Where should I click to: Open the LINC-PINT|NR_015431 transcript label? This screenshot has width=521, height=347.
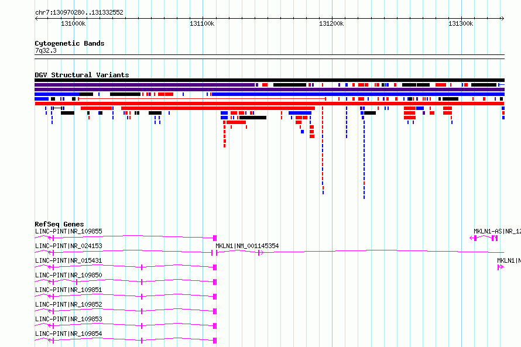[68, 260]
